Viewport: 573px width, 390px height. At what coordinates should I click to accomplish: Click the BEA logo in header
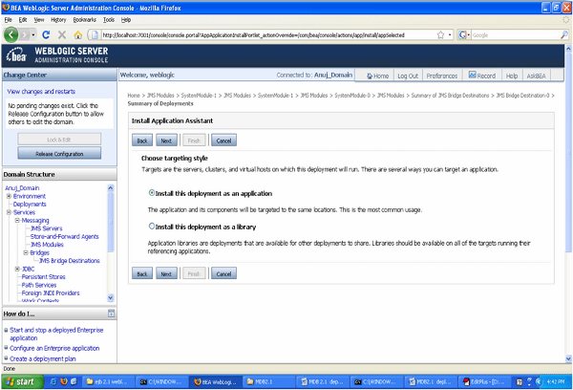(16, 55)
